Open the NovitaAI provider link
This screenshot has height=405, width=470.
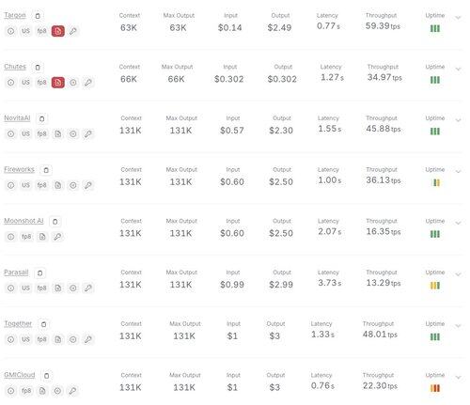[x=17, y=117]
